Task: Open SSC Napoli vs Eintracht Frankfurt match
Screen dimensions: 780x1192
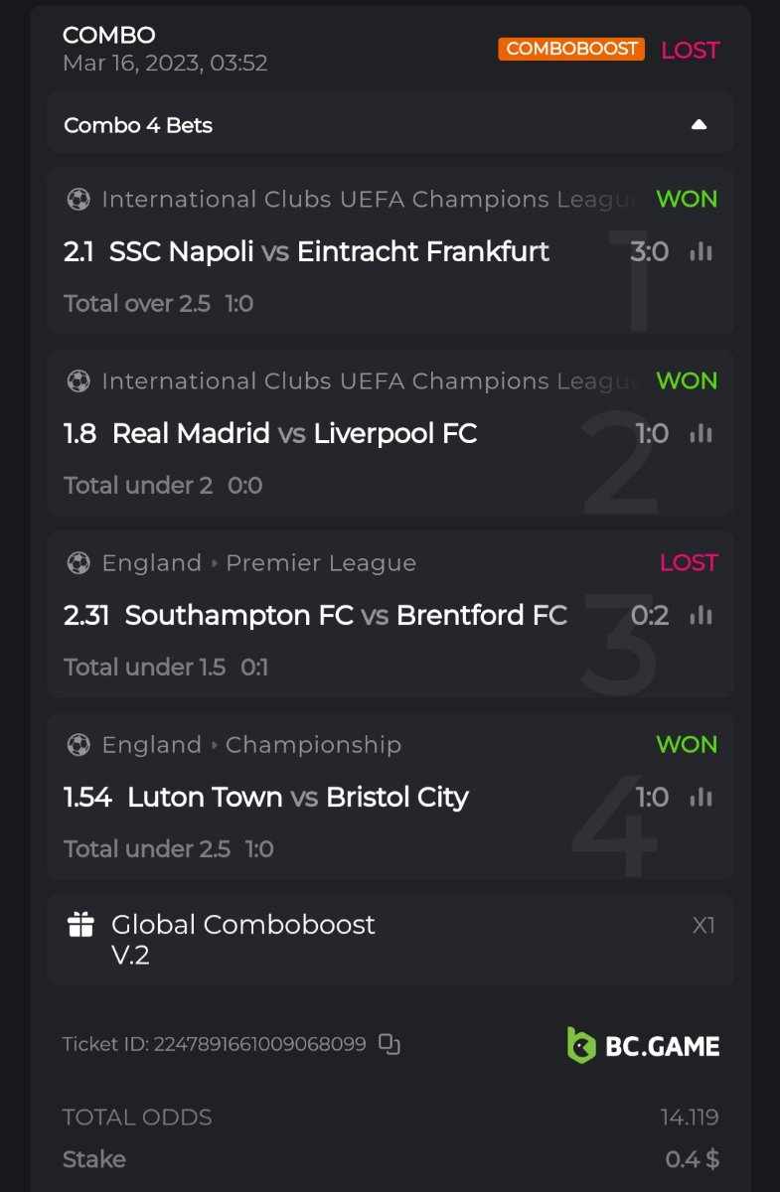Action: click(x=329, y=252)
